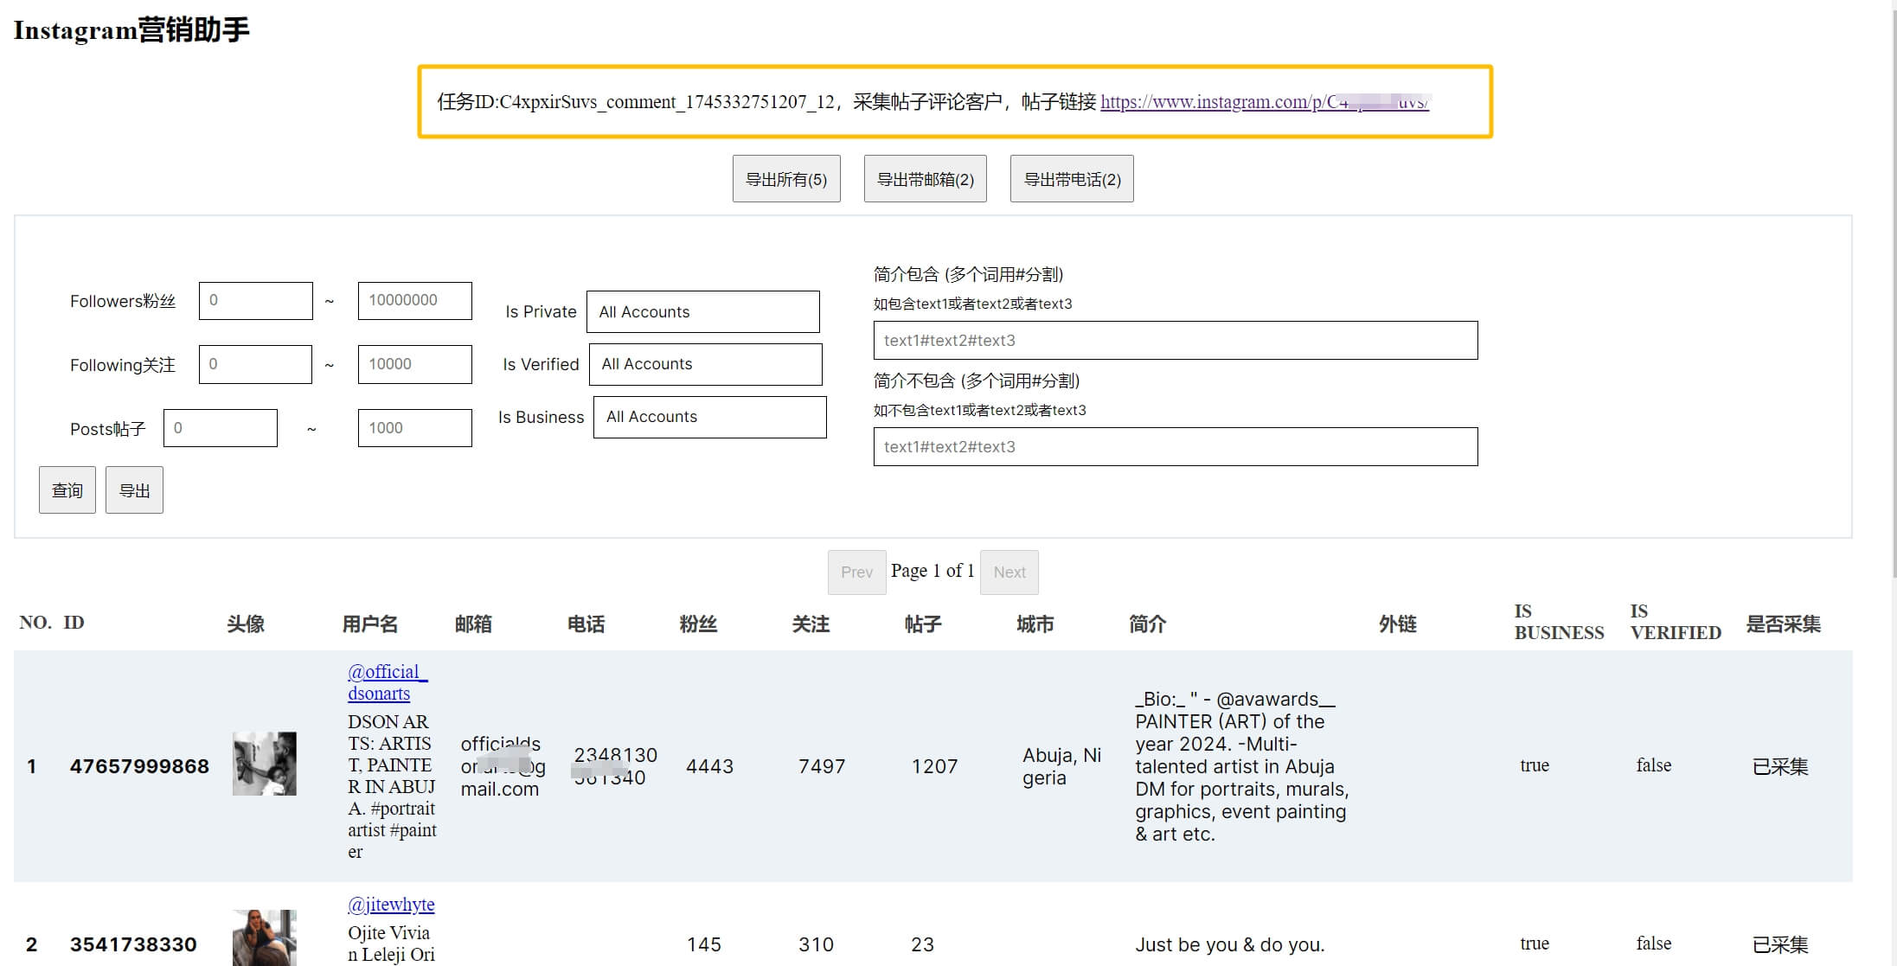Open the Is Business dropdown
The height and width of the screenshot is (966, 1897).
(710, 417)
